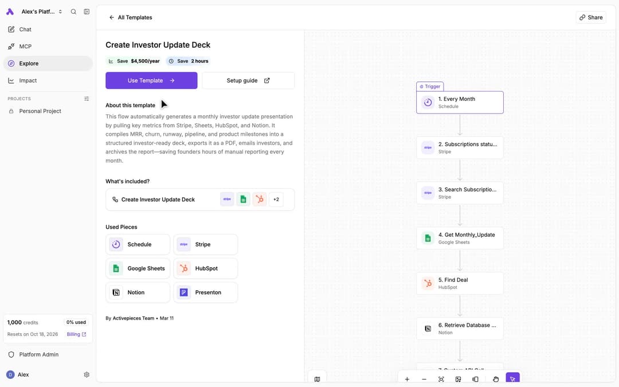Image resolution: width=619 pixels, height=387 pixels.
Task: Open user settings gear icon
Action: 87,374
